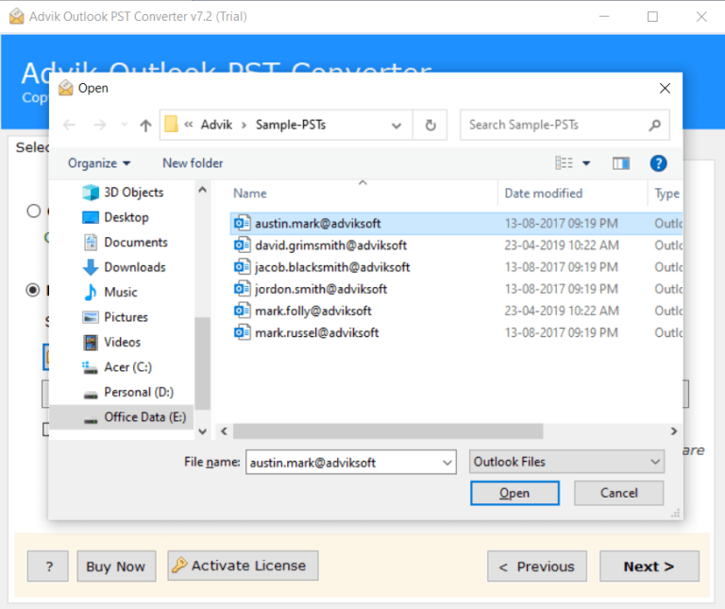Maximize the Advik PST Converter window
This screenshot has height=609, width=725.
coord(652,17)
